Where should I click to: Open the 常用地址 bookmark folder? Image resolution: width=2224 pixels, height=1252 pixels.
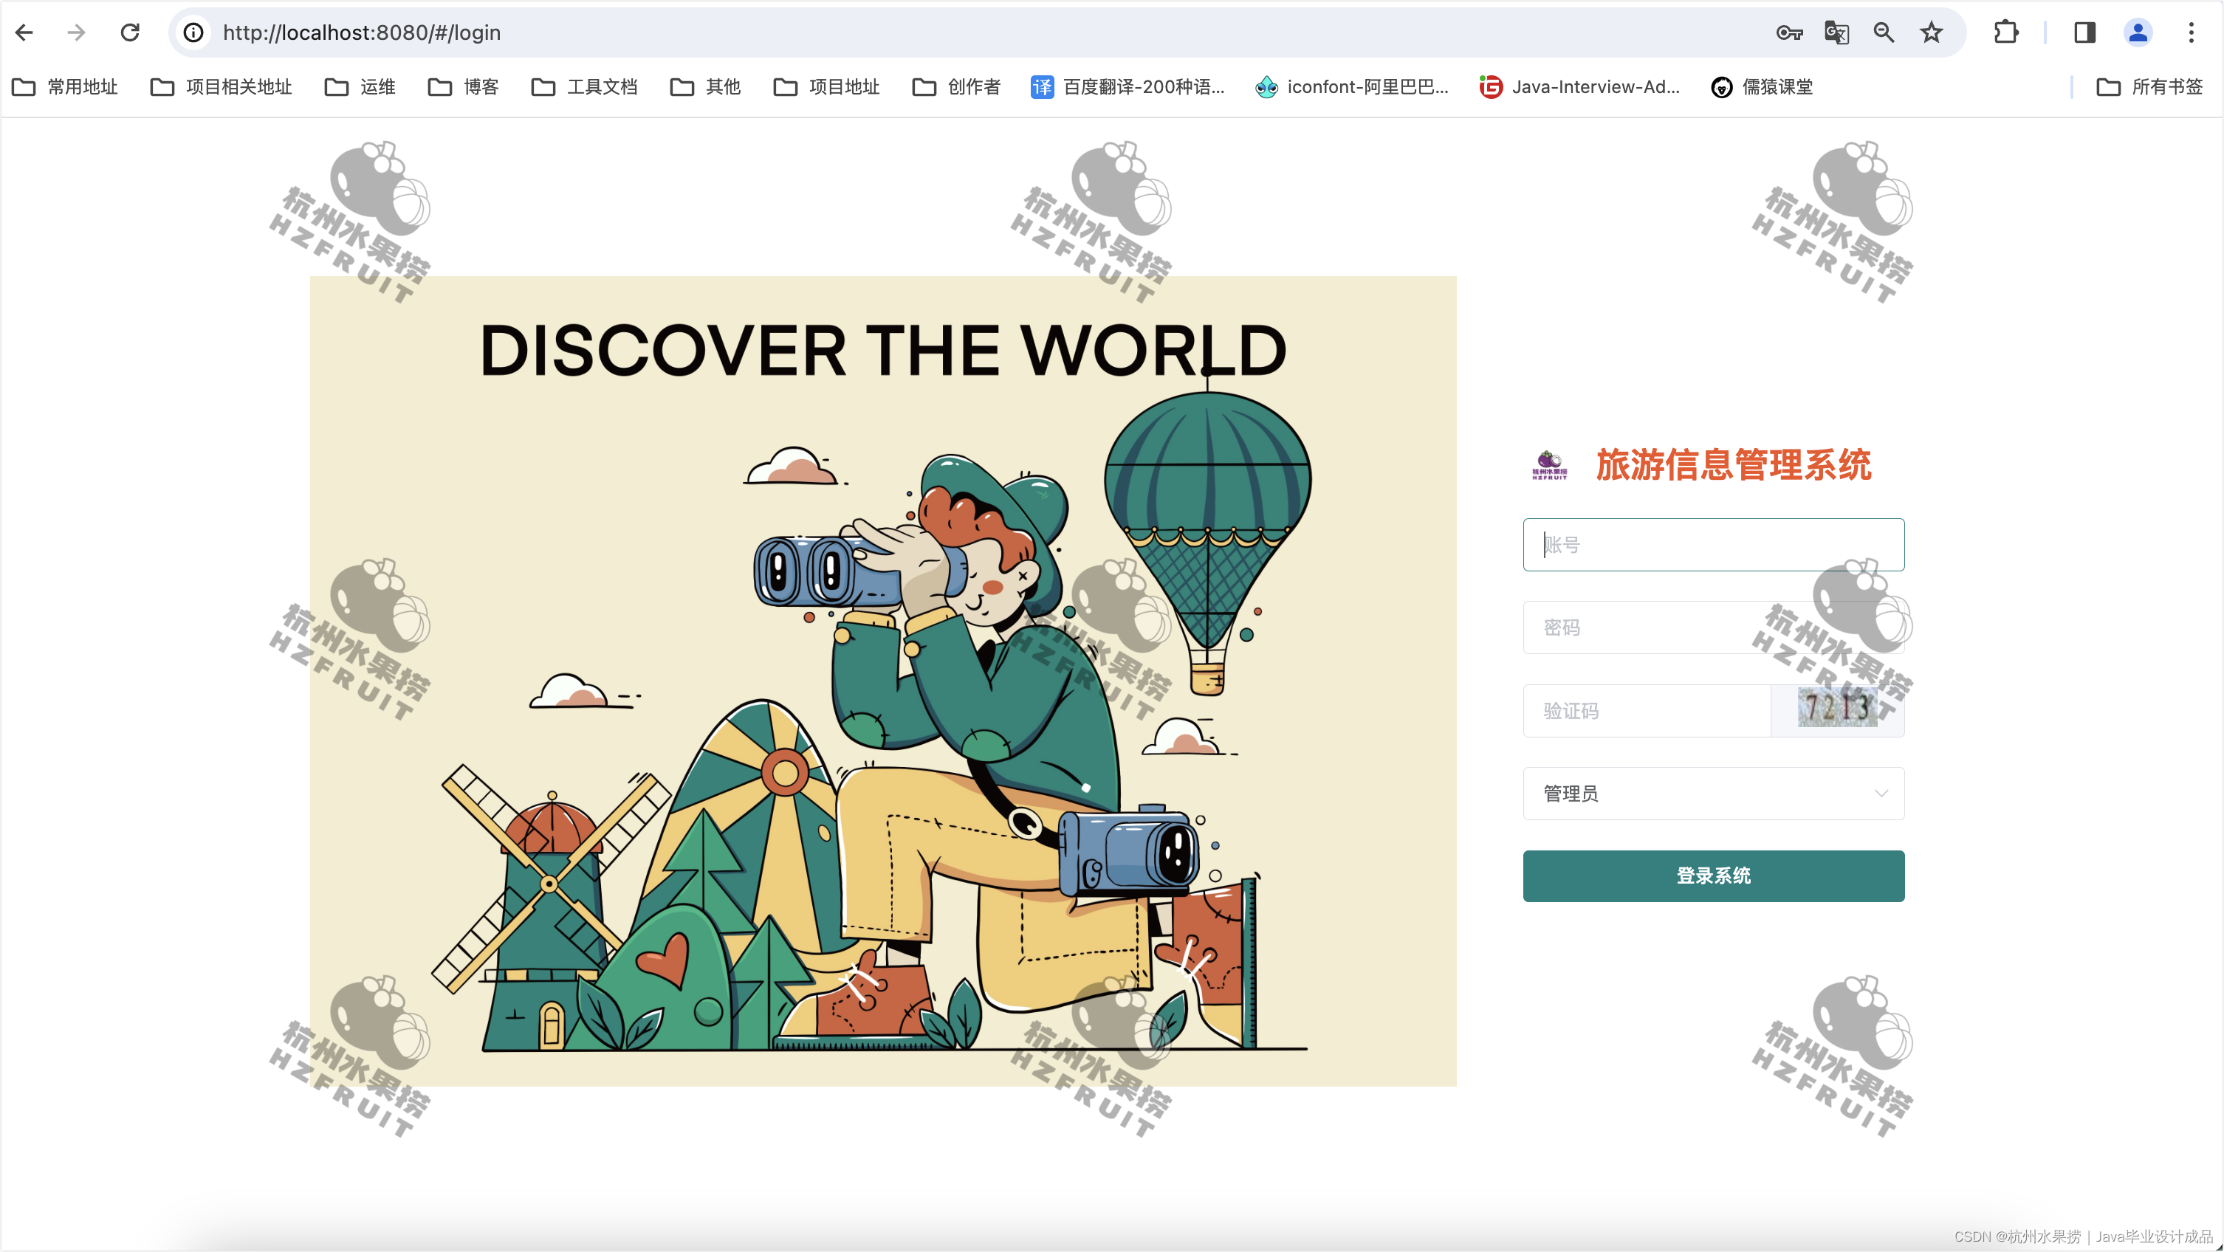66,86
